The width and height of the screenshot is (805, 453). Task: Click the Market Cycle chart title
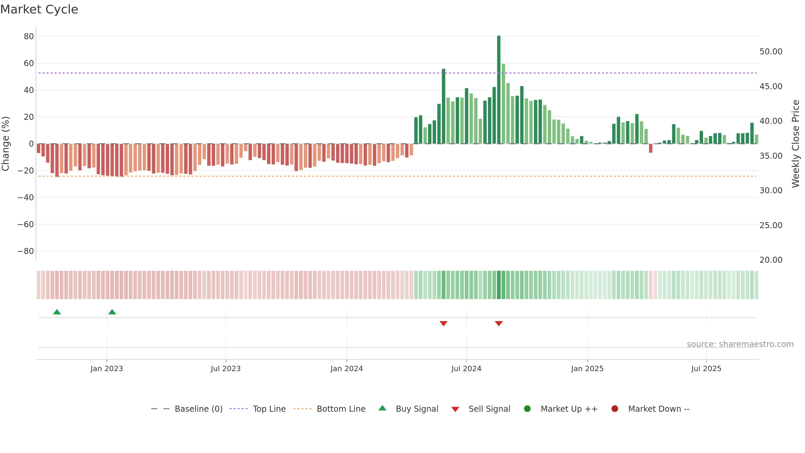[39, 9]
